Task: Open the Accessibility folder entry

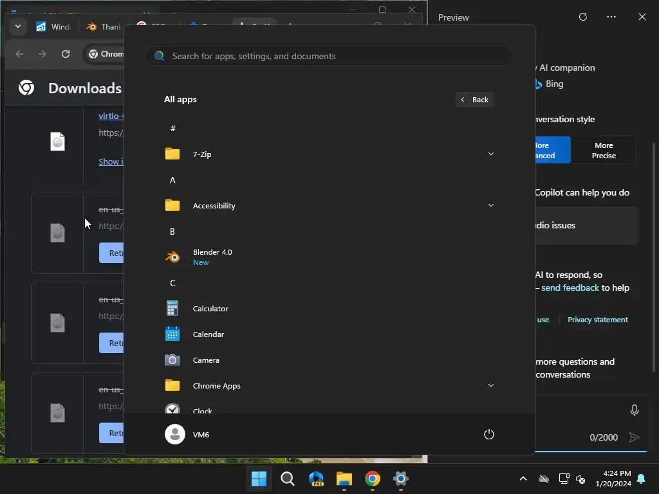Action: click(x=329, y=205)
